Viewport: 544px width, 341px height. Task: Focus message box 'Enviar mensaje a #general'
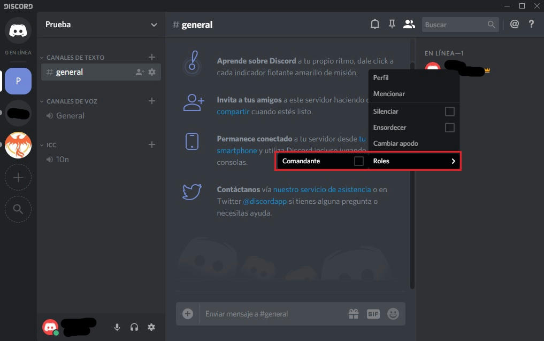point(274,314)
